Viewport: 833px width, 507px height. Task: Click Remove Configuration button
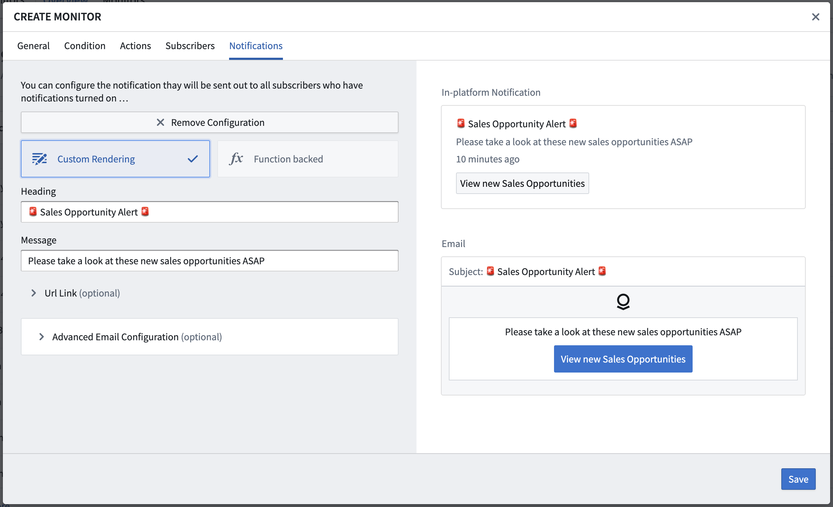click(210, 122)
